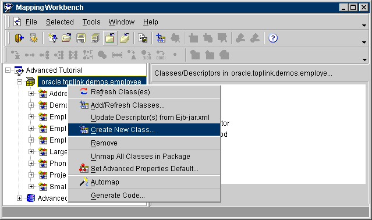Click the save floppy disk icon
This screenshot has height=220, width=372.
click(81, 38)
